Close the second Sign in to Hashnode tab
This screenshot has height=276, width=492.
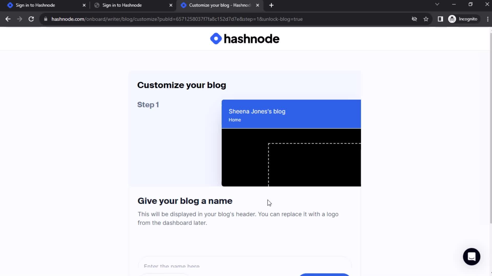(x=171, y=5)
